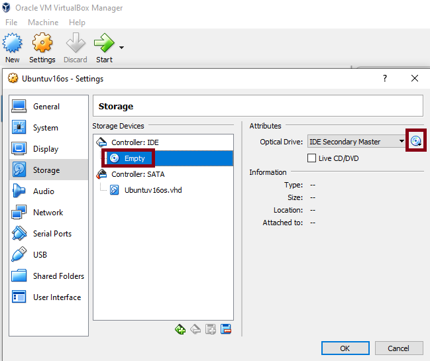Click the Size: information label

[x=295, y=197]
